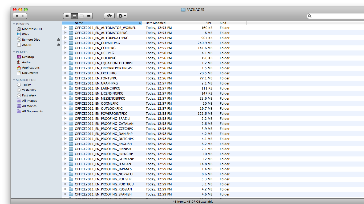Screen dimensions: 364x204
Task: Go forward with the right arrow button
Action: pyautogui.click(x=23, y=16)
